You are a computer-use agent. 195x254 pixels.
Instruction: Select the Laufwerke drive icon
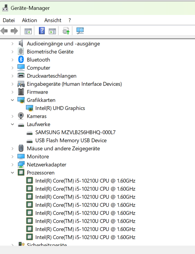click(21, 125)
